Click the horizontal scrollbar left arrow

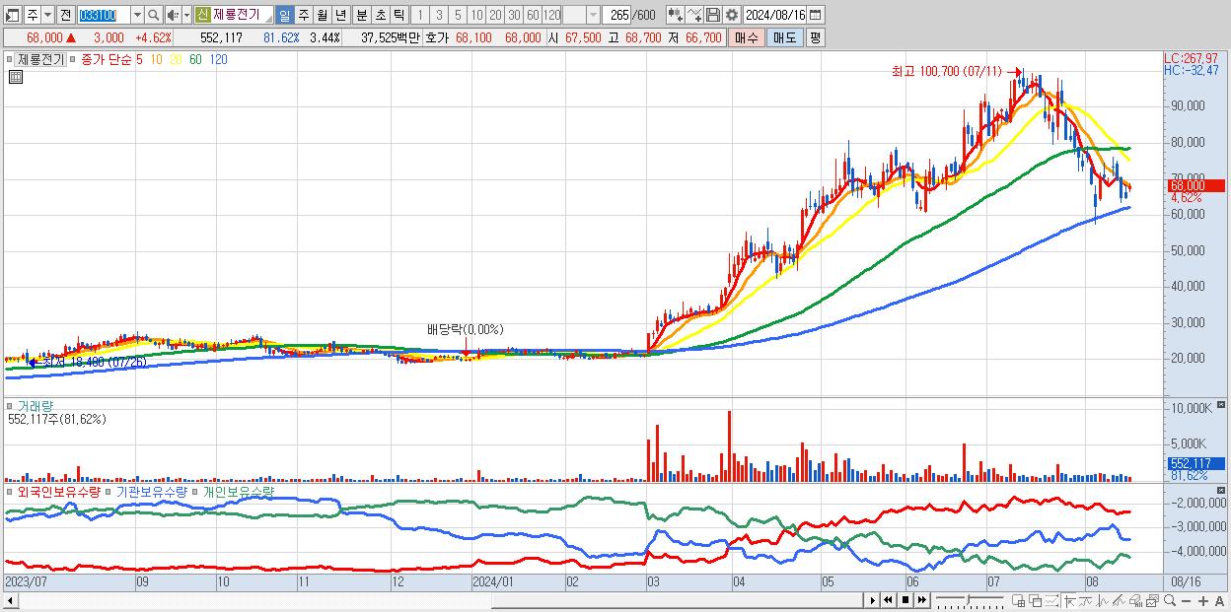[10, 600]
